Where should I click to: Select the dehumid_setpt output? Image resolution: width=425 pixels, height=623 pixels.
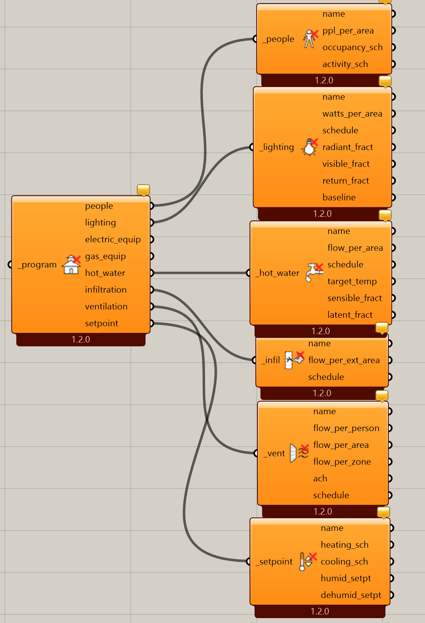tap(351, 595)
